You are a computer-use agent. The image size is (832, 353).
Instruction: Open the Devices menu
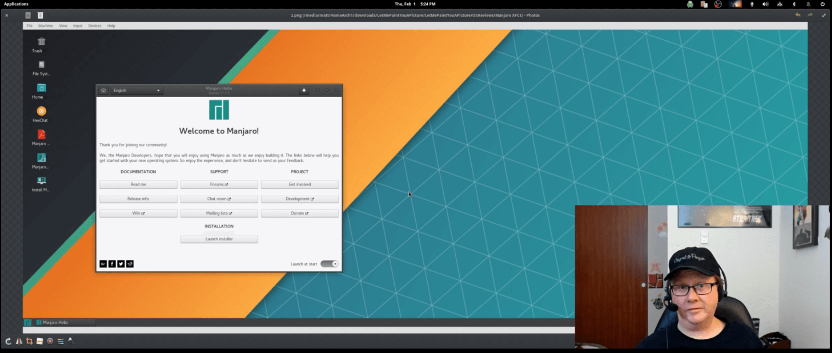[95, 26]
